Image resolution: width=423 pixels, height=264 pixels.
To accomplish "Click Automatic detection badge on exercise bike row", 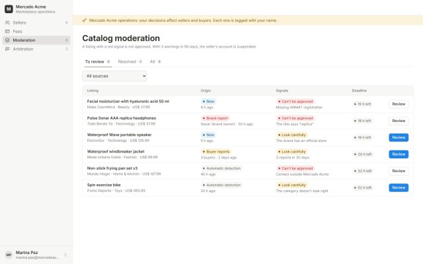I will [x=221, y=185].
